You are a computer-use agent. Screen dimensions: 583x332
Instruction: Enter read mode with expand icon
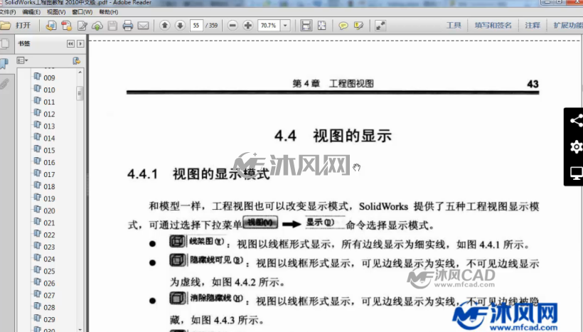coord(380,26)
